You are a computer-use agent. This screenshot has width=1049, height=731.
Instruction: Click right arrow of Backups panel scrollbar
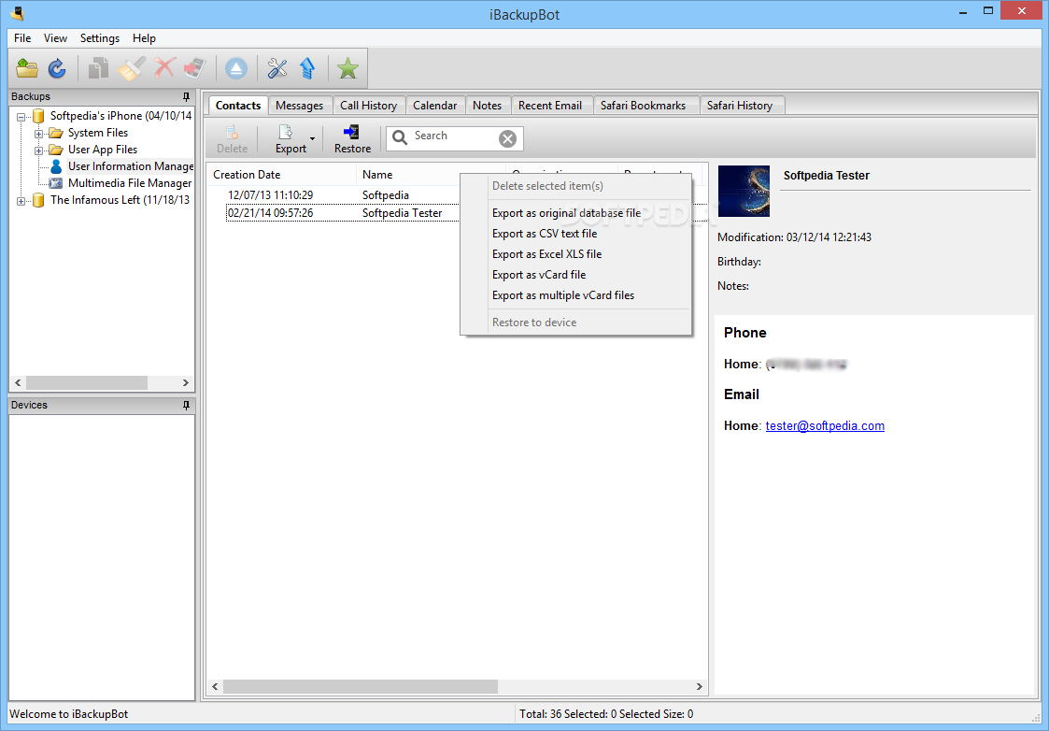(185, 383)
